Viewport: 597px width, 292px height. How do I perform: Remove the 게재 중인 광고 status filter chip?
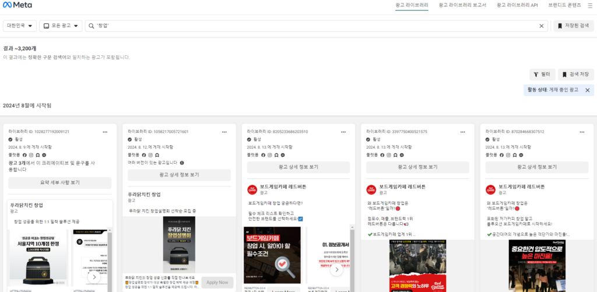[588, 90]
